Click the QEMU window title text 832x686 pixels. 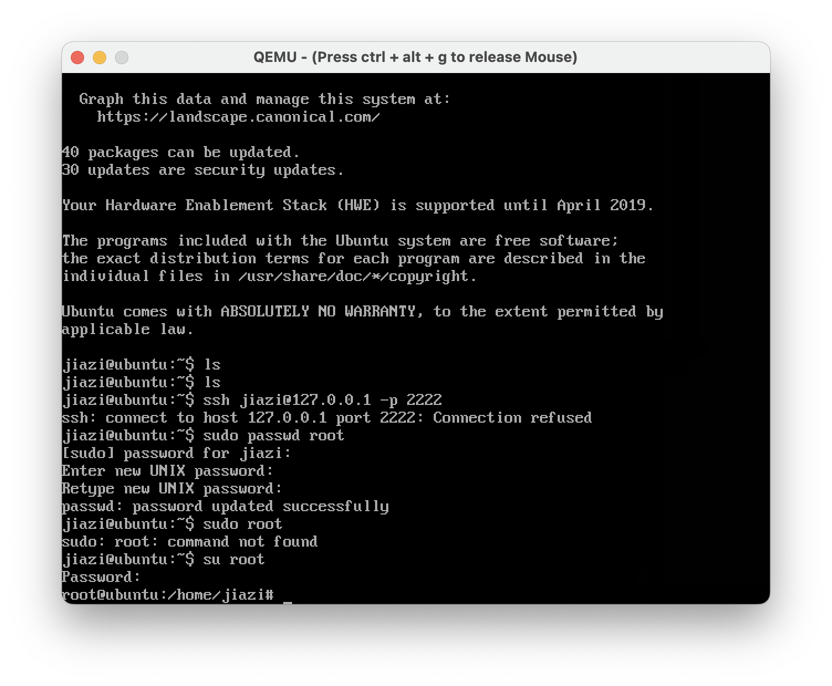click(x=415, y=57)
